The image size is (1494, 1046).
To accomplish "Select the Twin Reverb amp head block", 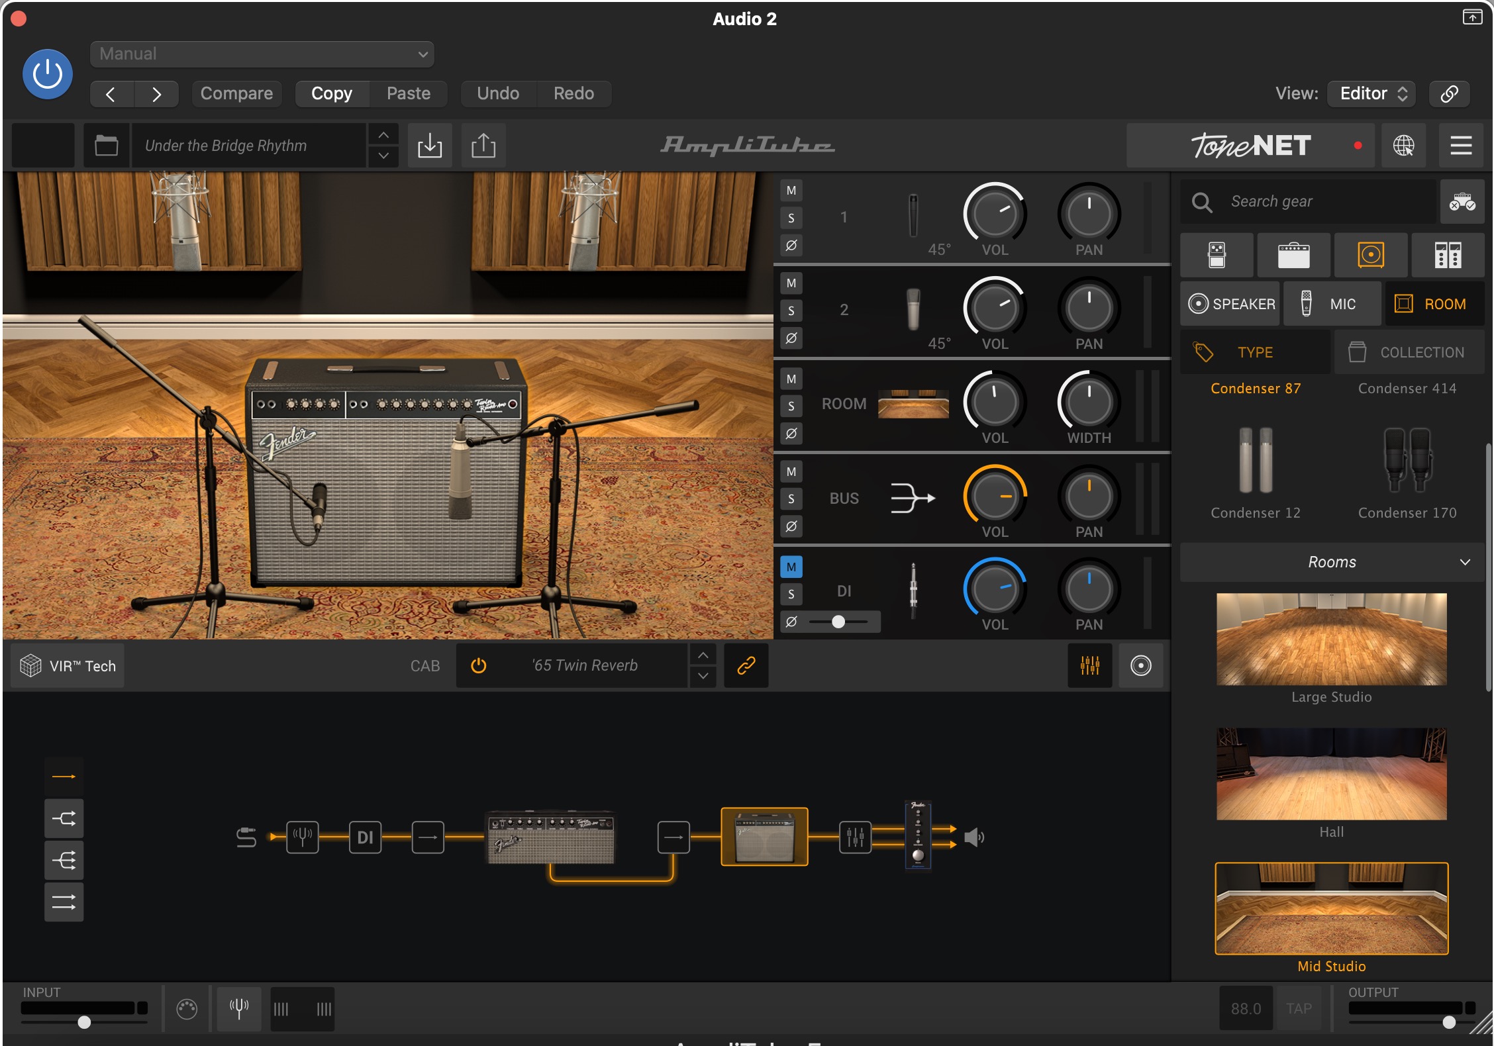I will pos(551,837).
